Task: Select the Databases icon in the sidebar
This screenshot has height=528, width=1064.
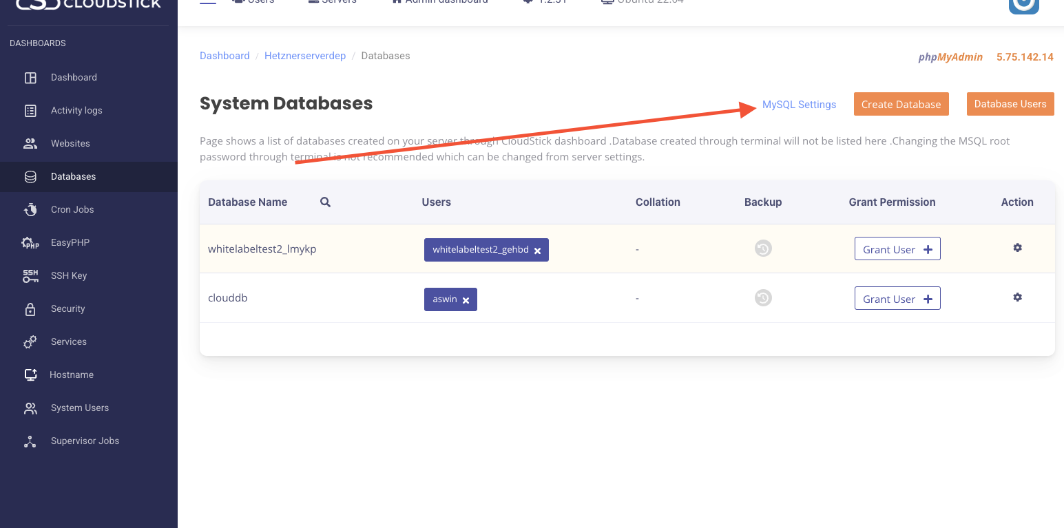Action: click(x=30, y=176)
